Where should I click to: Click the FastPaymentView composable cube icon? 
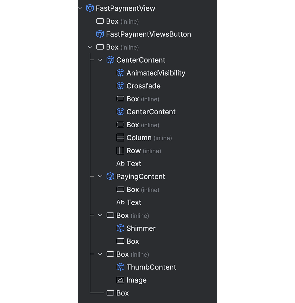coord(90,8)
